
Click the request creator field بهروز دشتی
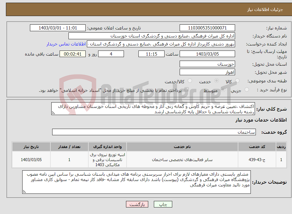[161, 44]
